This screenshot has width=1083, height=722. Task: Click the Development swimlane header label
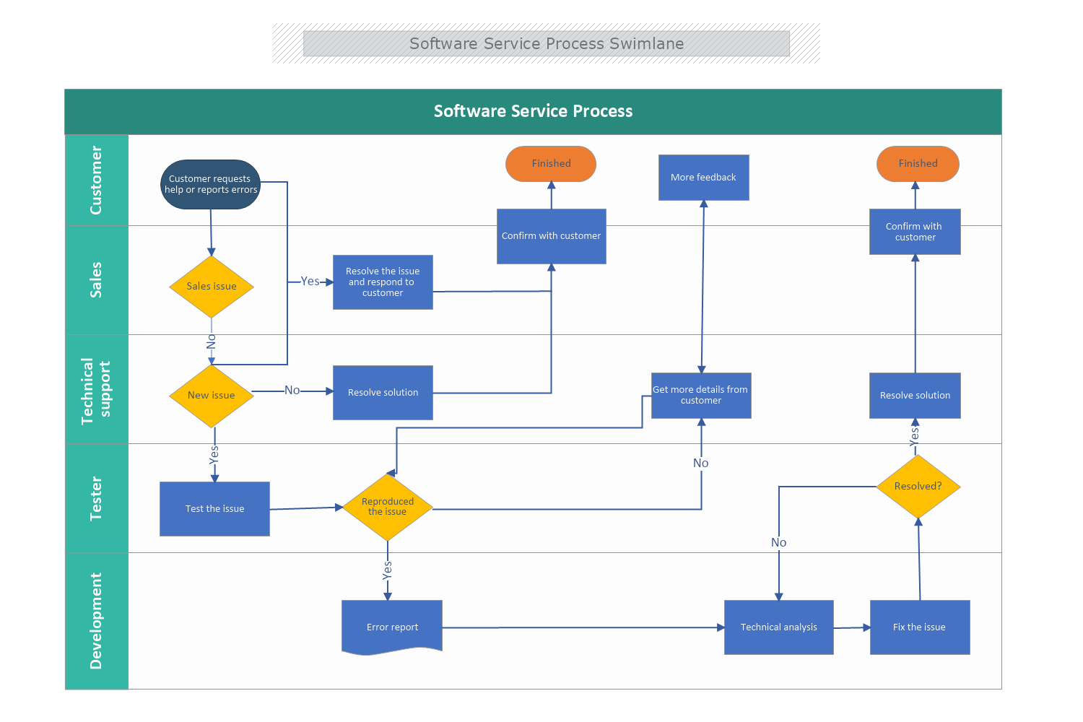coord(96,619)
